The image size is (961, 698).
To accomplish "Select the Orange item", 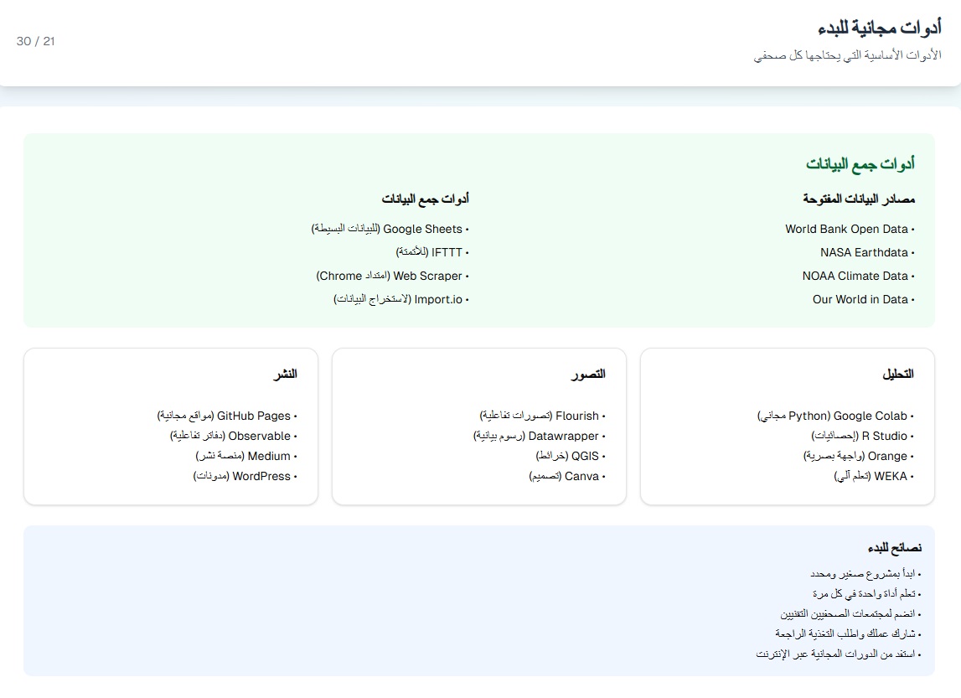I will pos(858,456).
